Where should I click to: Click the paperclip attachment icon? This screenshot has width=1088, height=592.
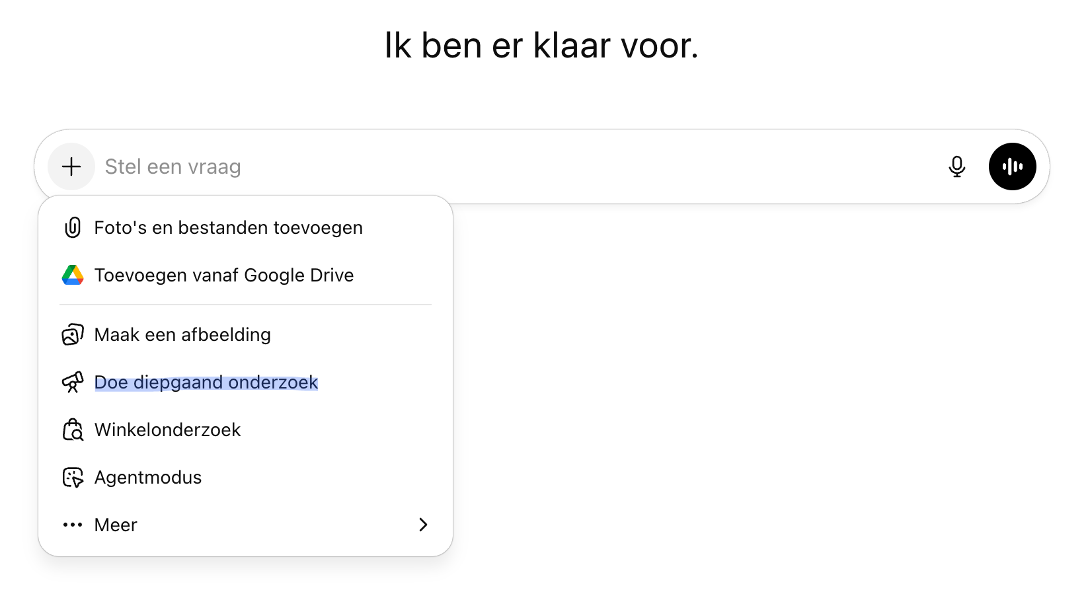73,228
